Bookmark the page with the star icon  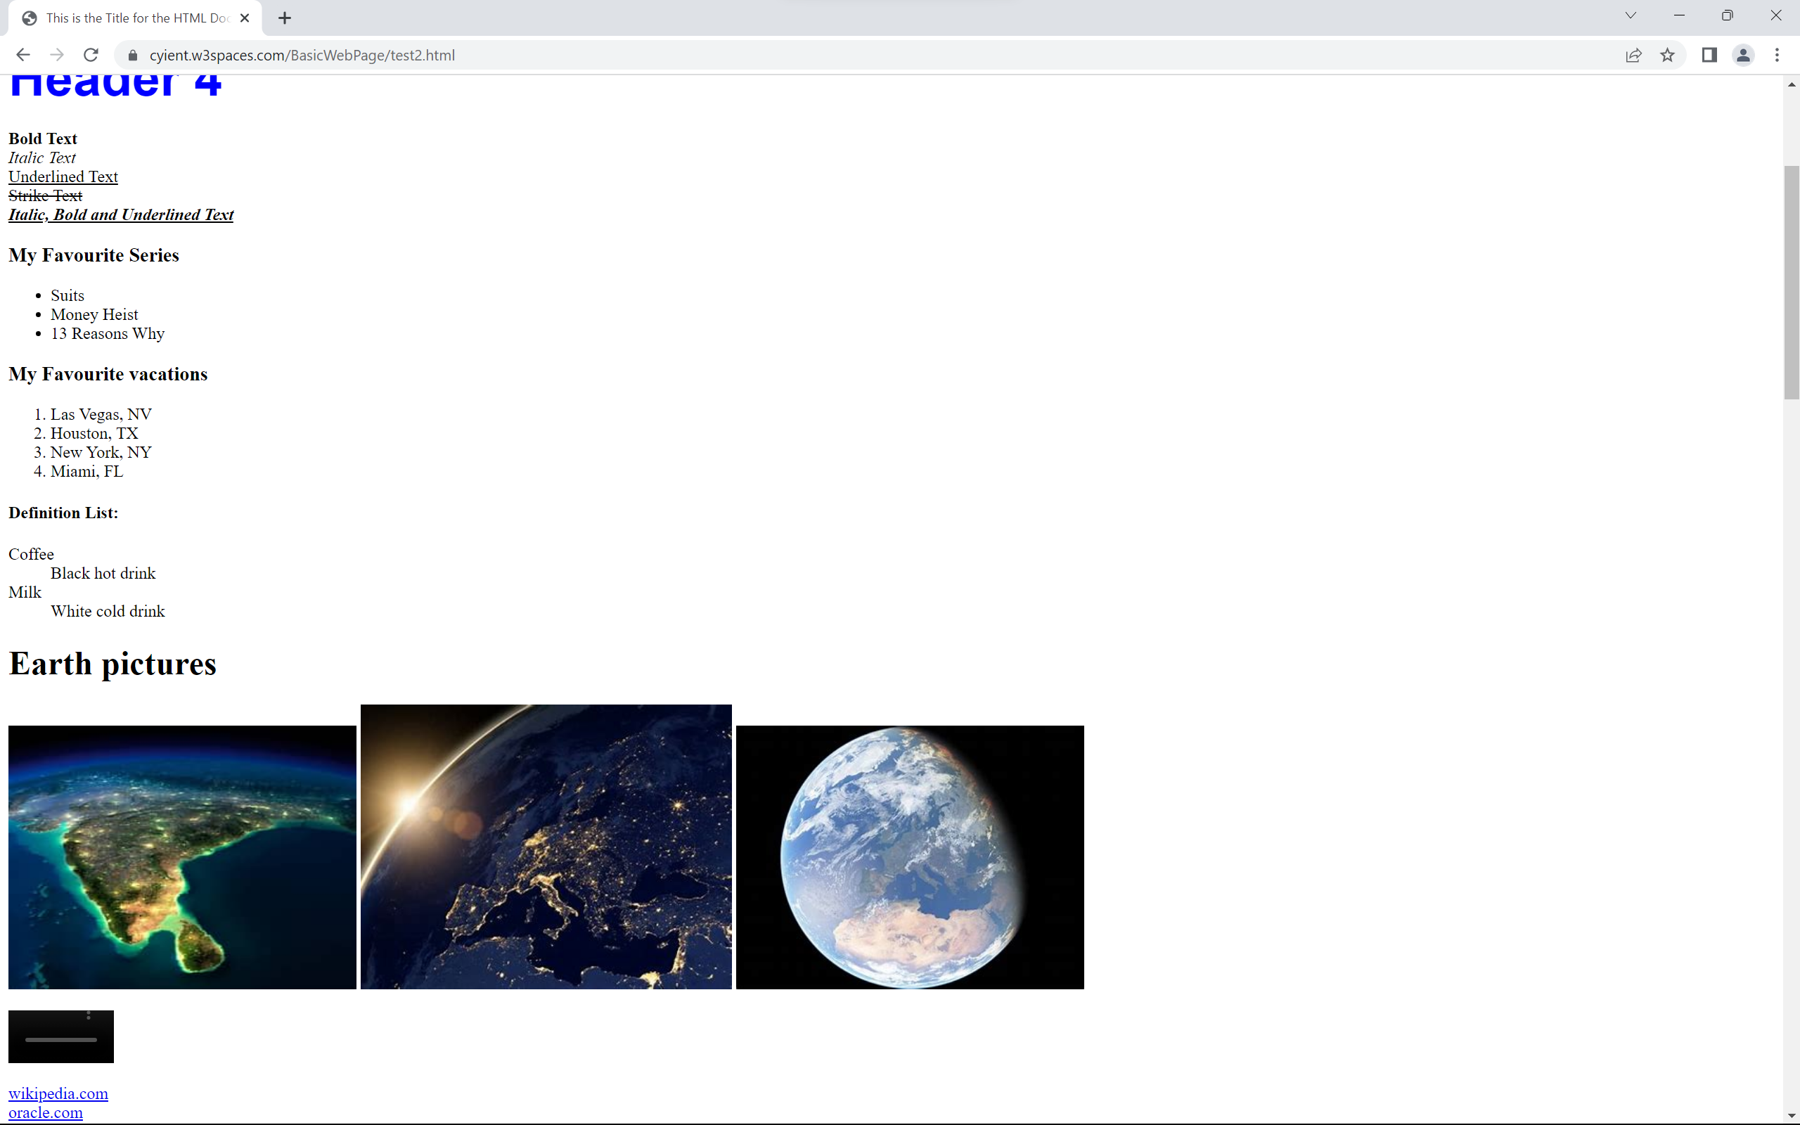(1668, 55)
